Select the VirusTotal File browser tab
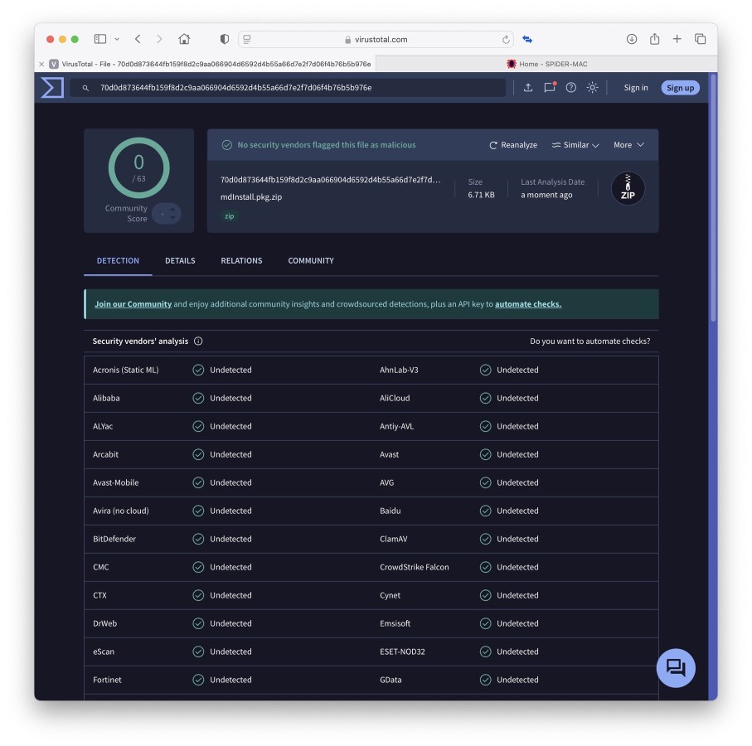Screen dimensions: 752x746 pos(206,64)
